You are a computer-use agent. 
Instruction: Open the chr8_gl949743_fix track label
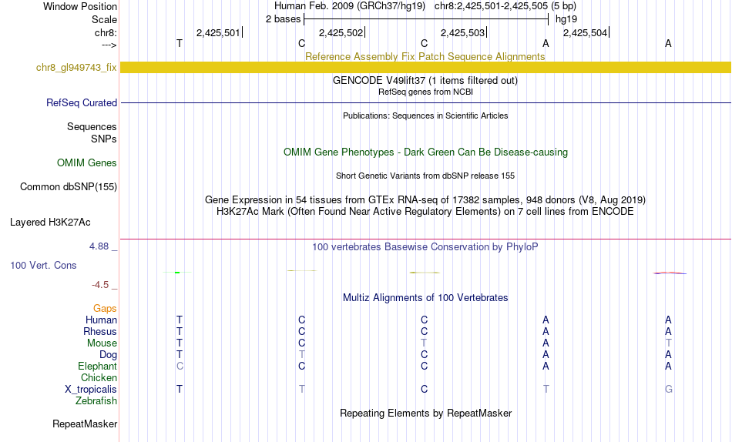tap(76, 67)
